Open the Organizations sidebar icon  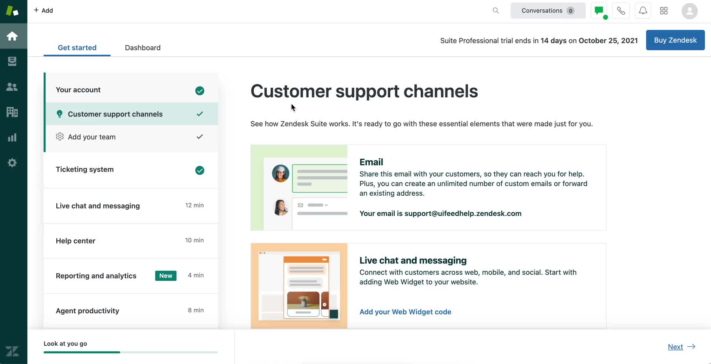pos(12,112)
